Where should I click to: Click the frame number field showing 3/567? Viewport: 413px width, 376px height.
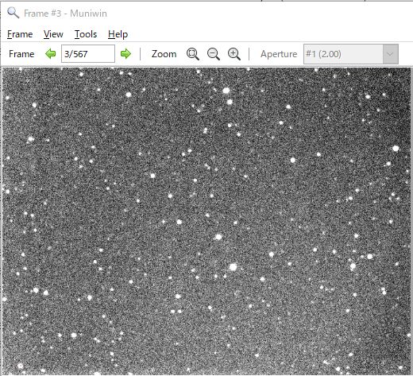88,54
